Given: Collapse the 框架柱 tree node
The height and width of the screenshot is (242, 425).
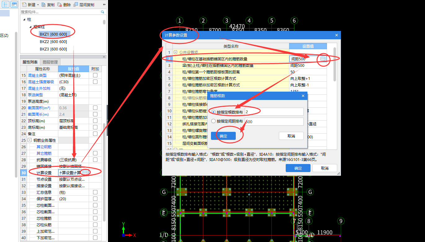Looking at the screenshot, I should [30, 27].
